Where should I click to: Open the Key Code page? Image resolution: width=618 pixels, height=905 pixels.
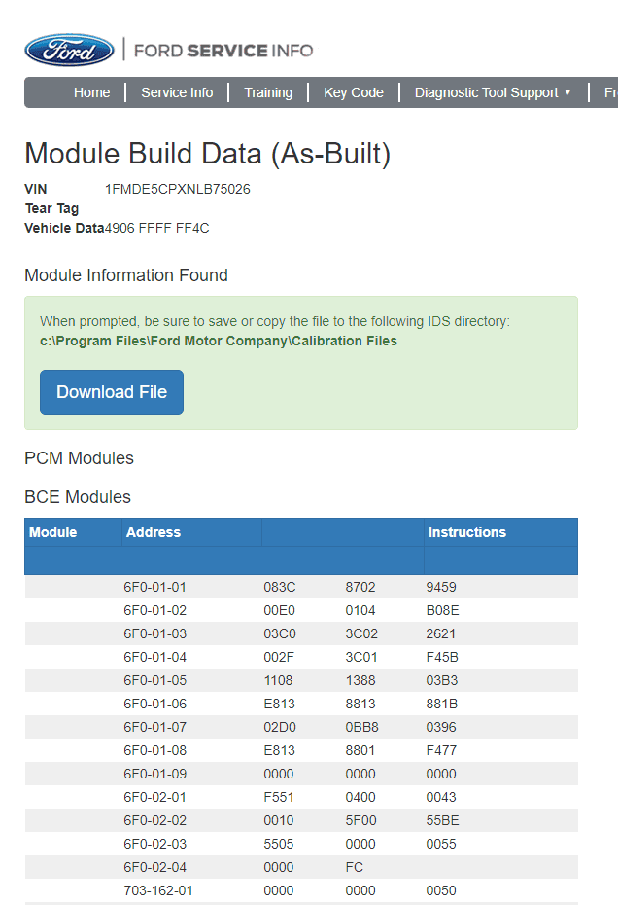pos(354,92)
